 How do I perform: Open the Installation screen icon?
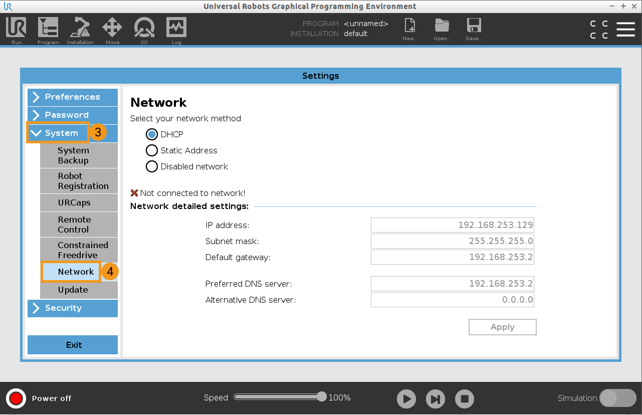(x=80, y=29)
